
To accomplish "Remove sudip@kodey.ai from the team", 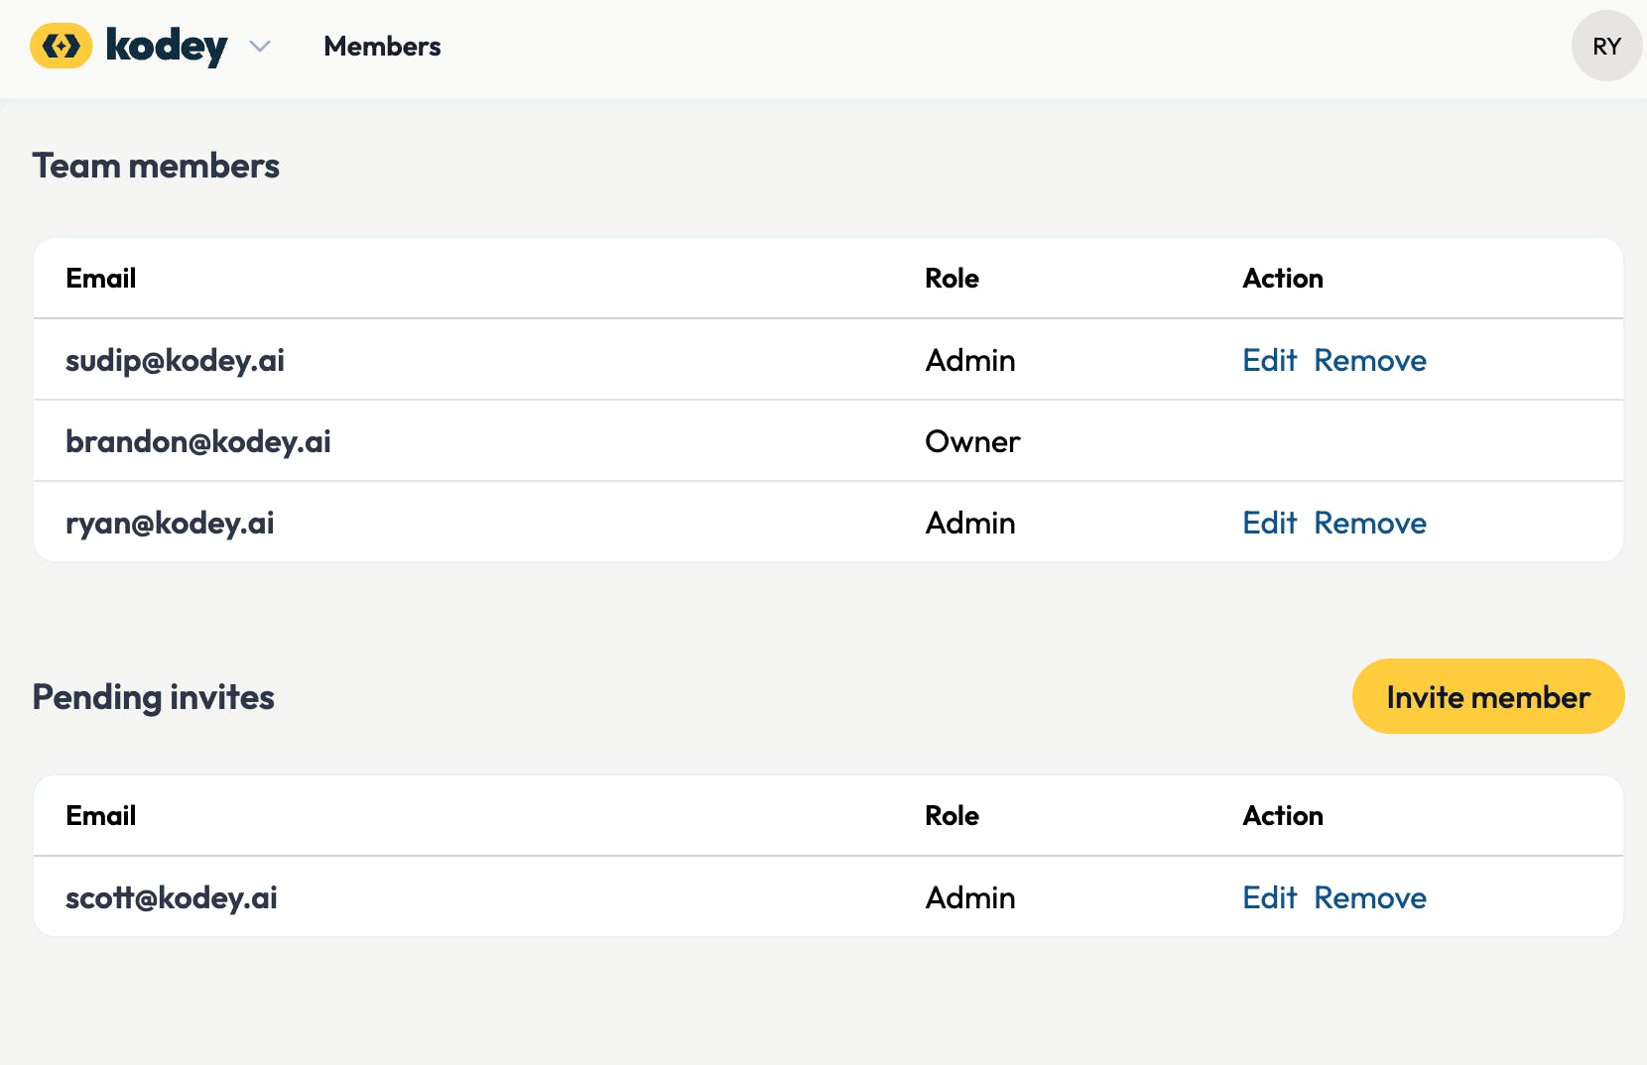I will click(1369, 360).
